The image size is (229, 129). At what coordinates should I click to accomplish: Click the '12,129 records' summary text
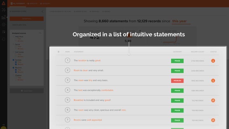[x=149, y=21]
